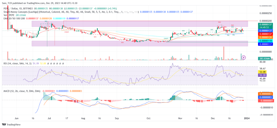277x128 pixels.
Task: Click the purple 51.19 RSI axis tag
Action: click(263, 75)
